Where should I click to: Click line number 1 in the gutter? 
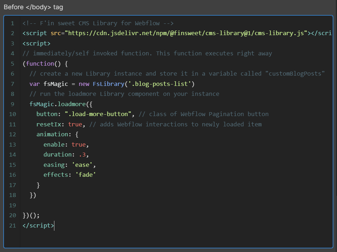click(x=12, y=23)
